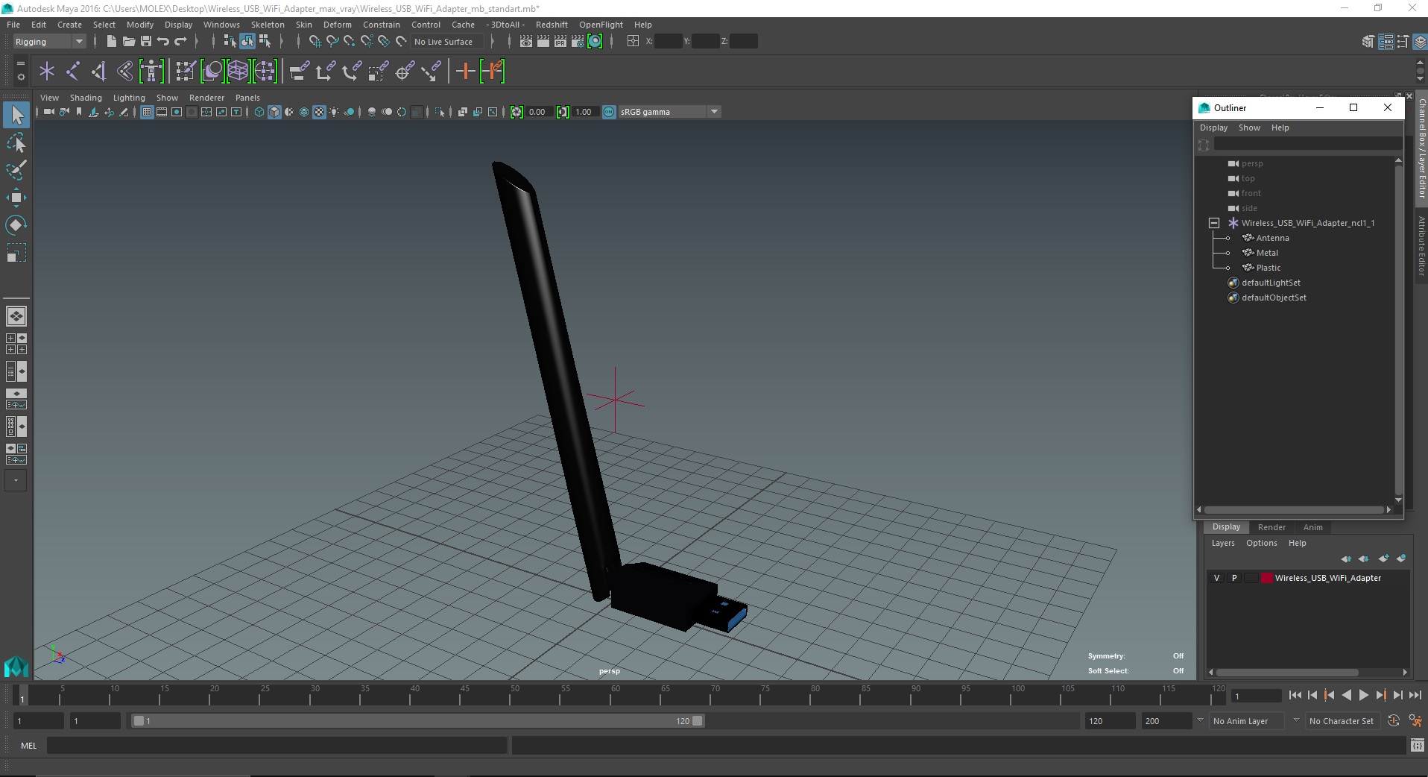Viewport: 1428px width, 777px height.
Task: Switch to the Anim layer tab
Action: 1312,527
